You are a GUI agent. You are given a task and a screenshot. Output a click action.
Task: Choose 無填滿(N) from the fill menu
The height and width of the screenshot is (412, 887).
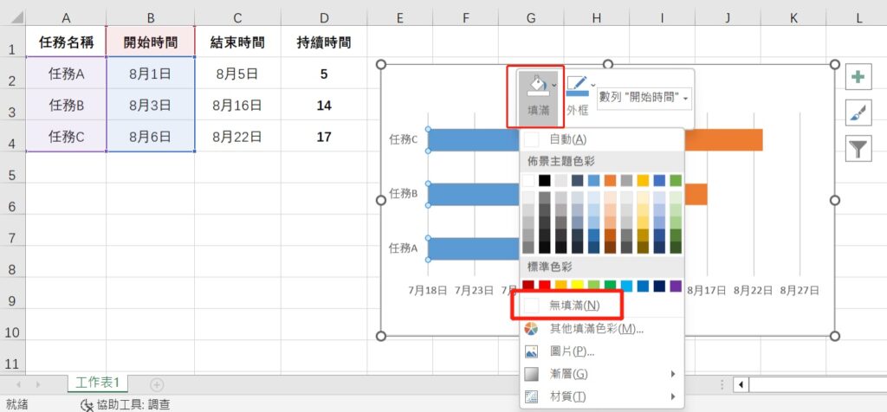click(602, 306)
